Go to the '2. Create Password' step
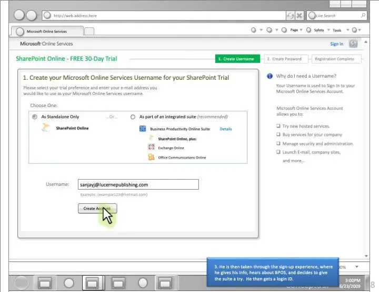The height and width of the screenshot is (292, 379). tap(286, 59)
